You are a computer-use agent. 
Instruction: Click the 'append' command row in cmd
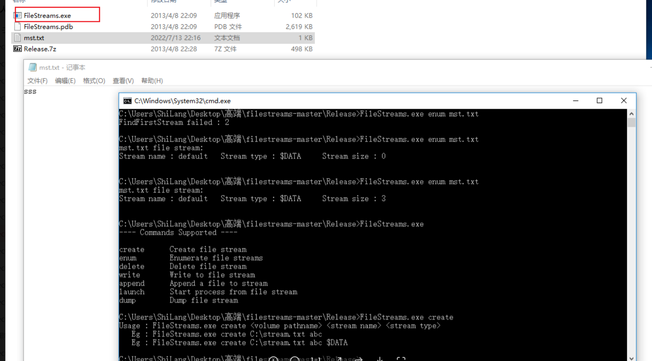click(x=194, y=284)
